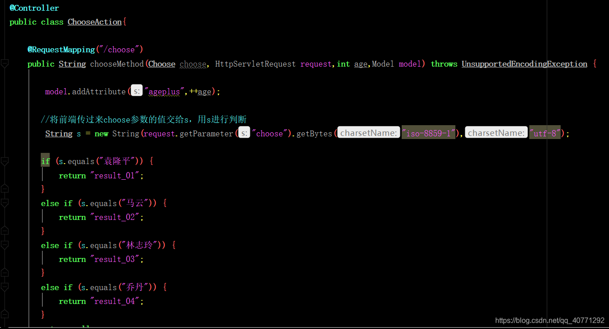Collapse the else if 马云 fold marker

pyautogui.click(x=4, y=203)
